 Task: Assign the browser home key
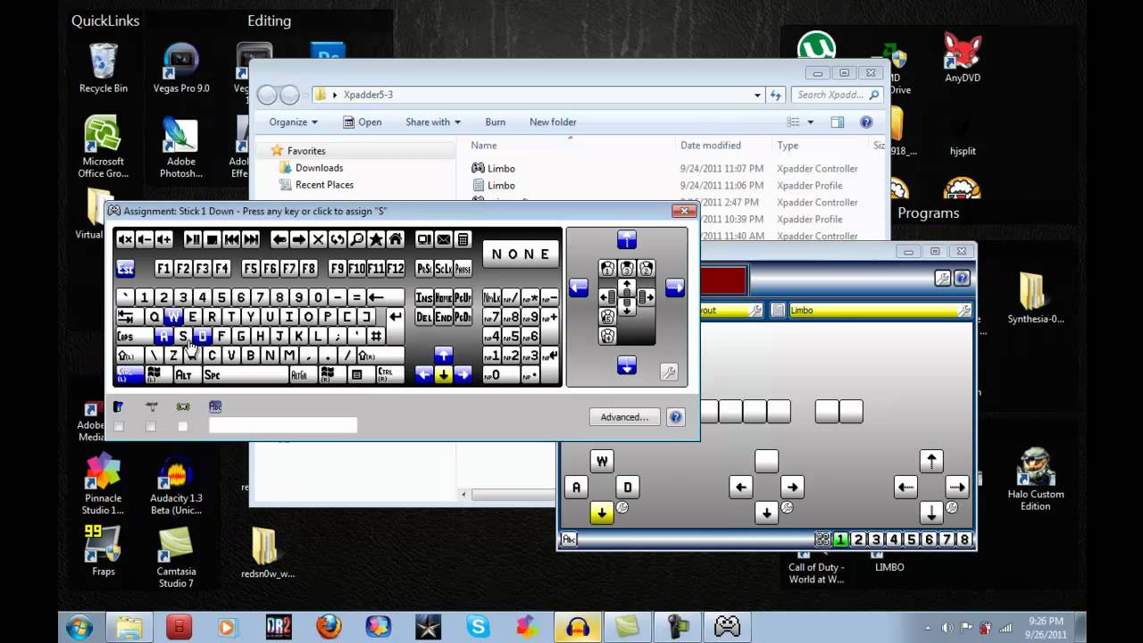click(x=396, y=239)
